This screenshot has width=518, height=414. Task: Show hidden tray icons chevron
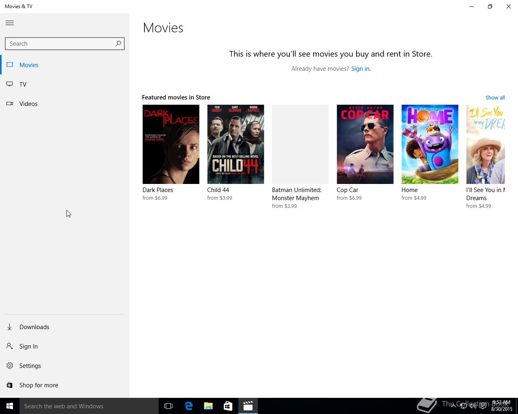point(453,406)
